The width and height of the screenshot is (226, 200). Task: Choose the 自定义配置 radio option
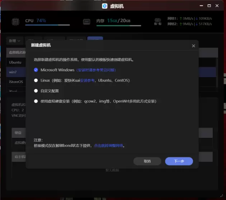(x=36, y=91)
